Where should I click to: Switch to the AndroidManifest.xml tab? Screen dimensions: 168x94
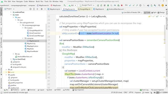[116, 9]
